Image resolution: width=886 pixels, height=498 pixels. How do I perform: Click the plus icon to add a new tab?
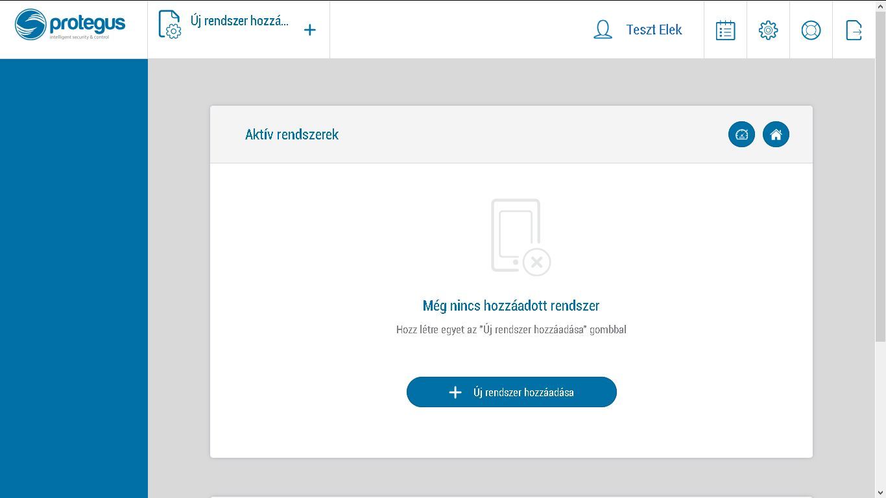[310, 29]
